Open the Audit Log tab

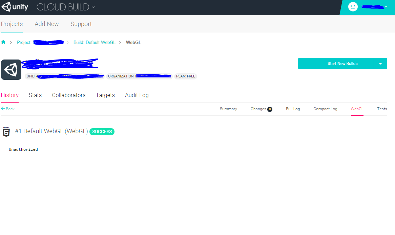[x=137, y=95]
